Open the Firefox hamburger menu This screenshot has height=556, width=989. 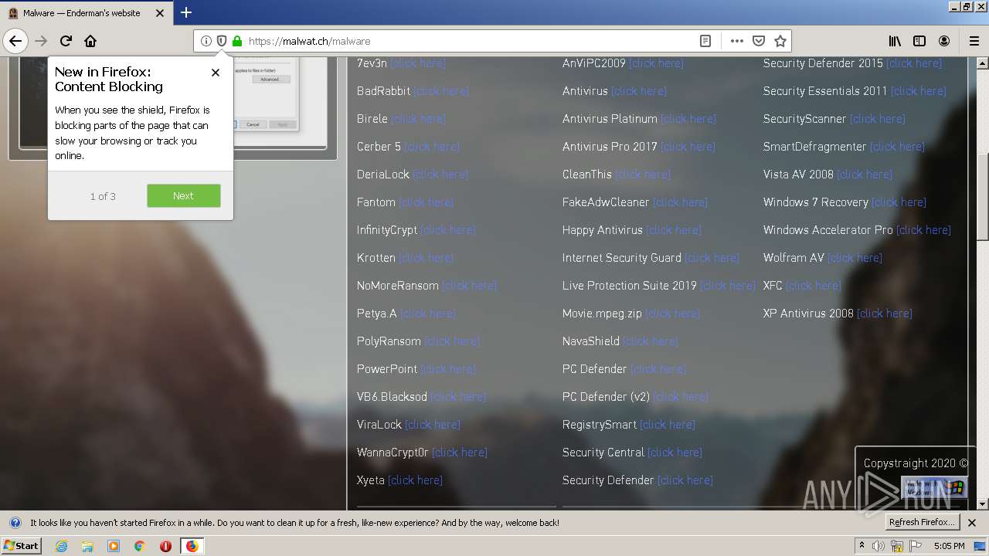(x=974, y=41)
